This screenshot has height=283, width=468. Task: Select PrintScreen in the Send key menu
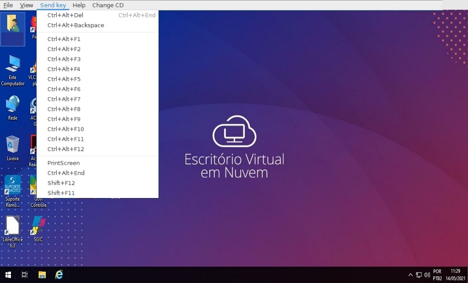click(64, 163)
